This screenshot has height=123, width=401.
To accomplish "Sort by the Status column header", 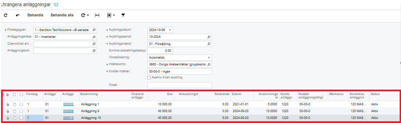I will (375, 94).
